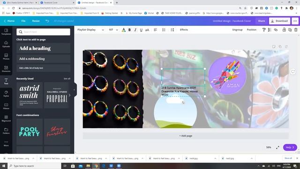Screen dimensions: 300x169
Task: Select the Pool Party font combination
Action: (x=30, y=131)
